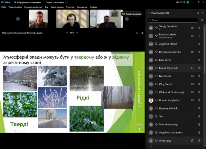The image size is (206, 149).
Task: Click camera icon for Roman Vasylyshyn
Action: point(192,100)
